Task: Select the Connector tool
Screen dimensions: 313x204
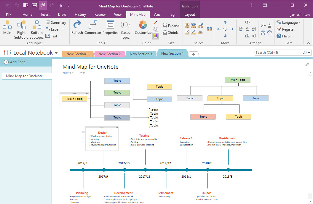Action: [93, 29]
